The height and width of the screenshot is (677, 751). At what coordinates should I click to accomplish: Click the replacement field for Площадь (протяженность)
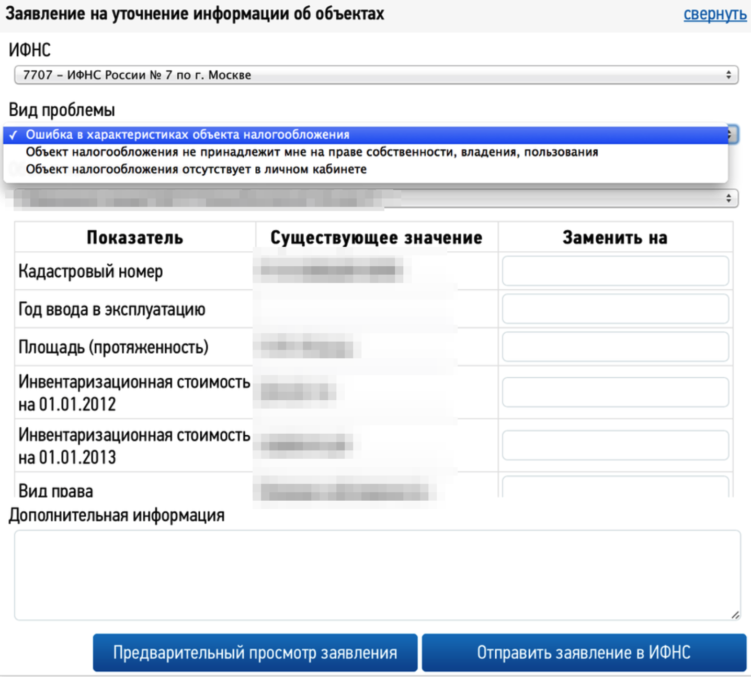click(x=615, y=346)
